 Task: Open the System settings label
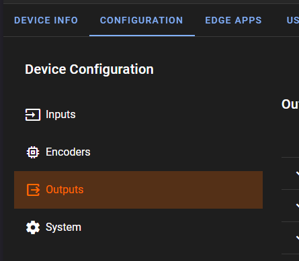[x=63, y=227]
